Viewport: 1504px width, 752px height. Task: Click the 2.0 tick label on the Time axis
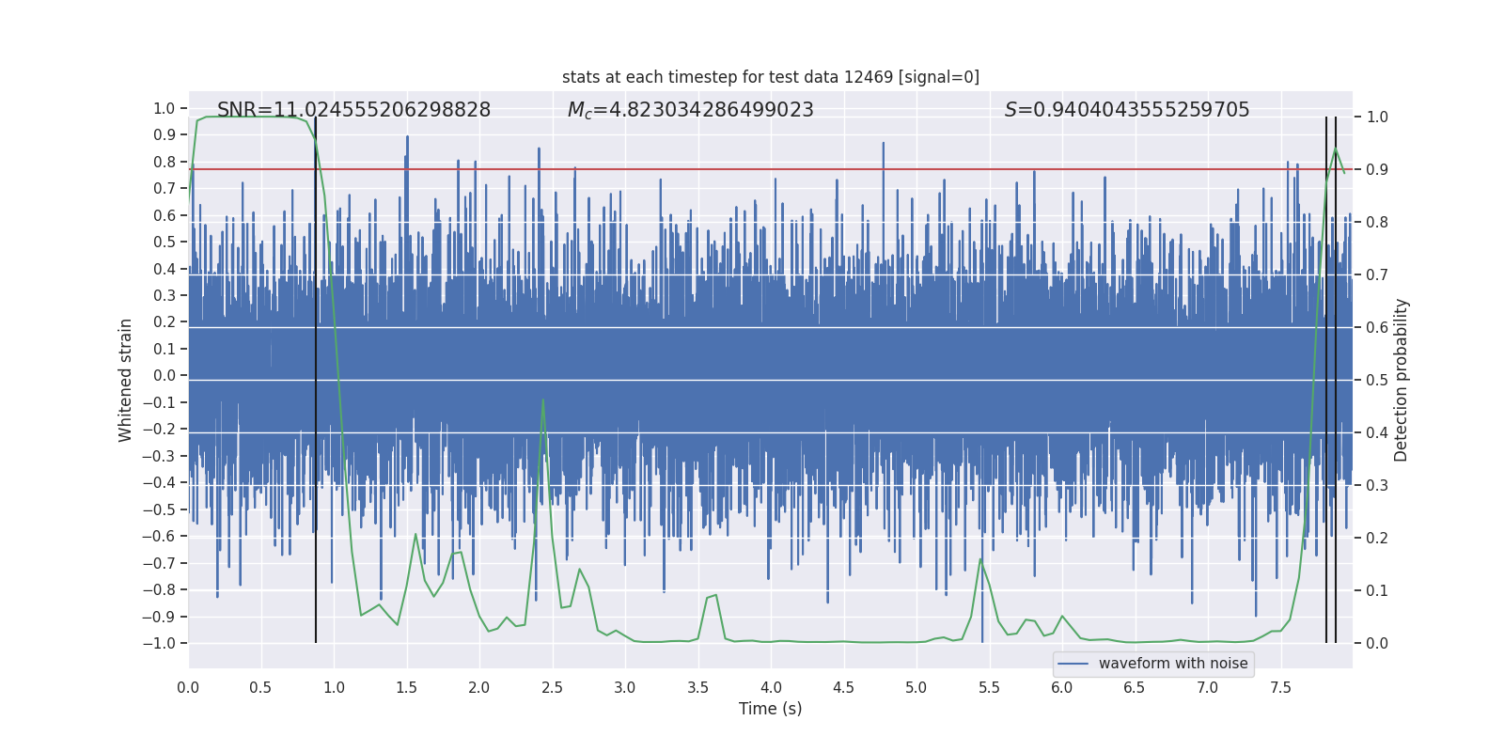pos(479,687)
